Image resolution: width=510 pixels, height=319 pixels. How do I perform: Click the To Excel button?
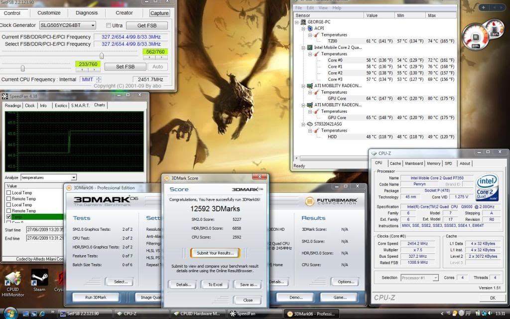(x=215, y=285)
